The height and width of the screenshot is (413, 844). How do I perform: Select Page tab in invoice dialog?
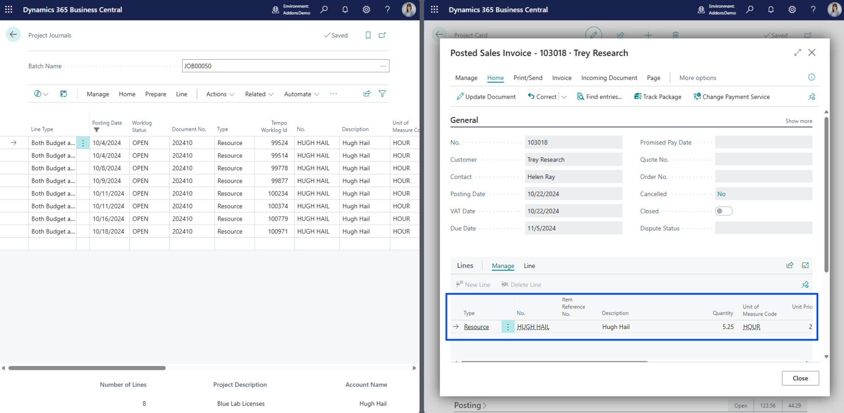(654, 78)
